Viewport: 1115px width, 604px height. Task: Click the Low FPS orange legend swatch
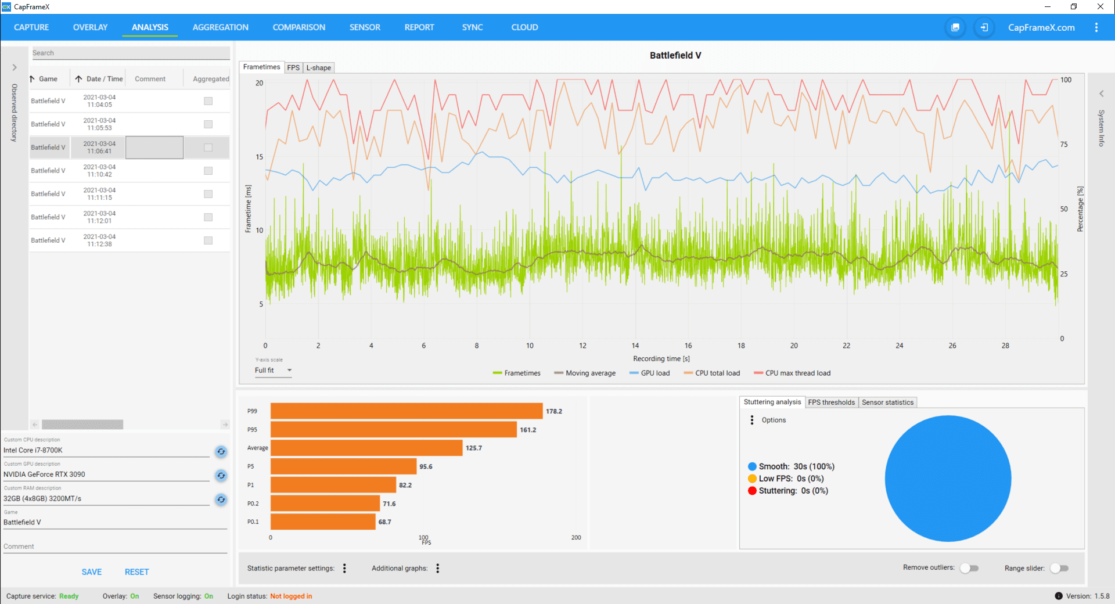pos(752,479)
